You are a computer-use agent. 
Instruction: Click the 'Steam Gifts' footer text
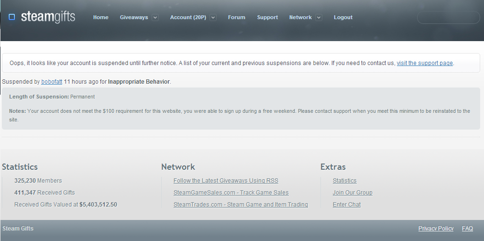pyautogui.click(x=18, y=229)
